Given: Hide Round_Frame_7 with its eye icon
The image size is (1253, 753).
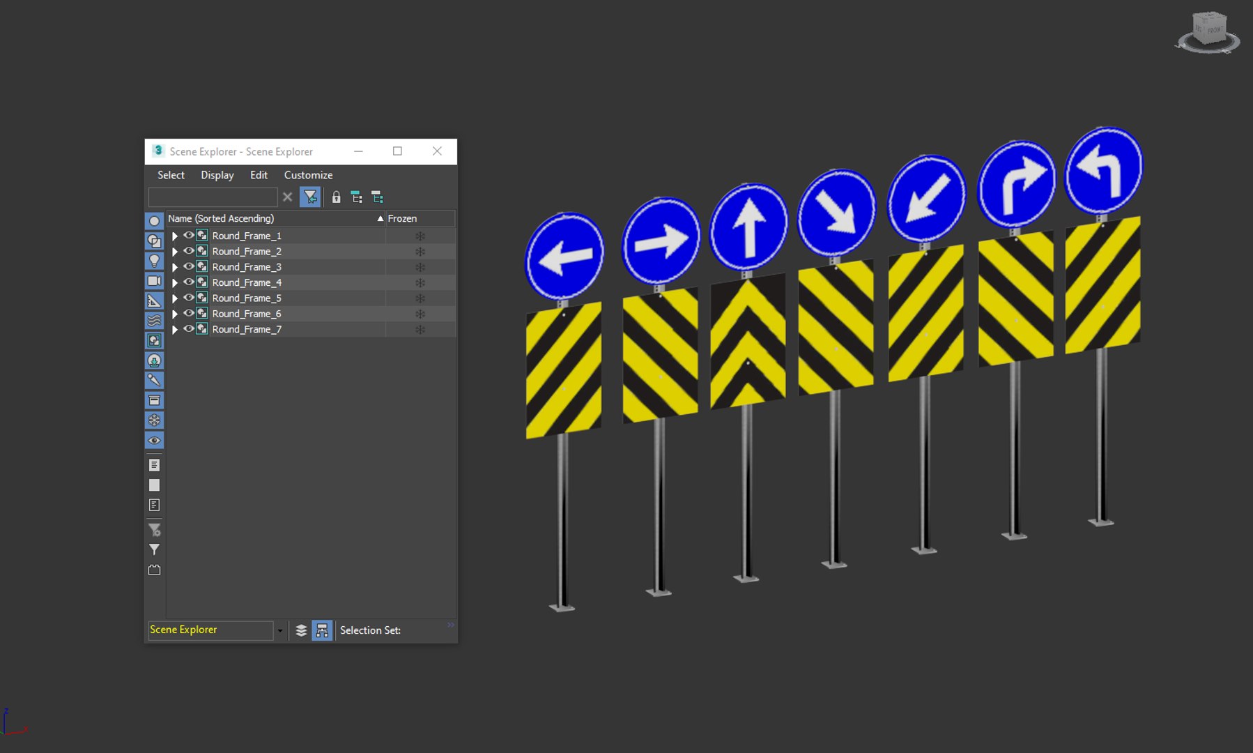Looking at the screenshot, I should point(188,329).
